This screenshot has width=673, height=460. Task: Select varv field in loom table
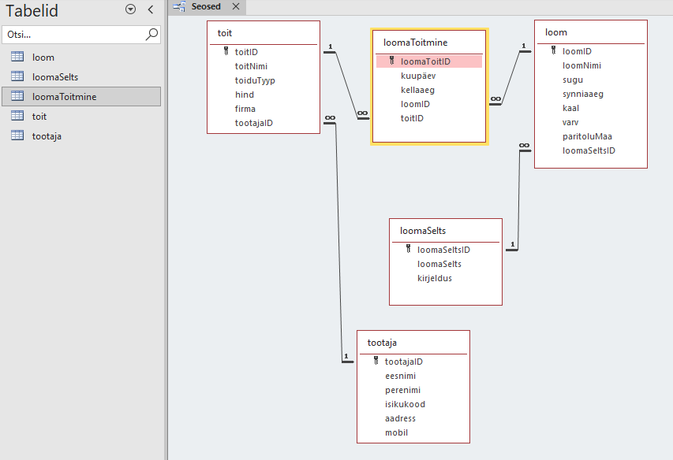[570, 122]
